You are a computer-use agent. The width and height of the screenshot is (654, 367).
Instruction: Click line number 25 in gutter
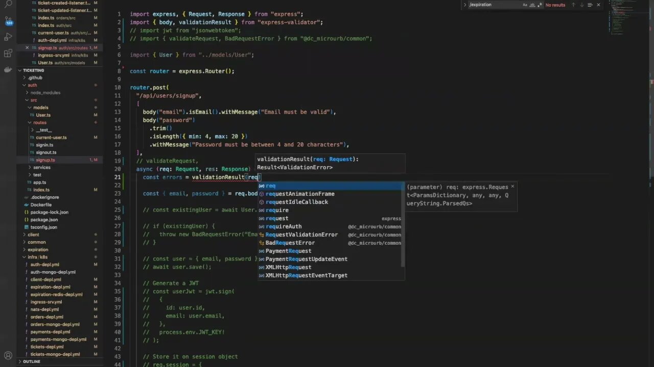tap(118, 210)
